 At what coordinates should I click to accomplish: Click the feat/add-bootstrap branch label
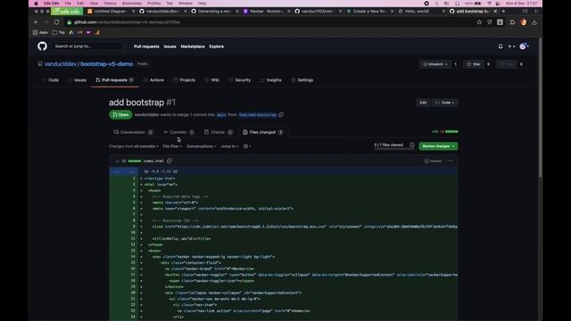(258, 115)
